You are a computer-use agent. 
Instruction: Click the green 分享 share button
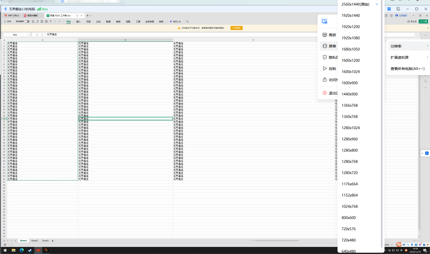click(x=423, y=21)
